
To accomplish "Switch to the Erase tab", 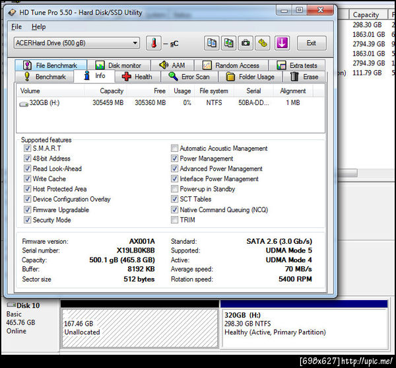I will coord(304,77).
